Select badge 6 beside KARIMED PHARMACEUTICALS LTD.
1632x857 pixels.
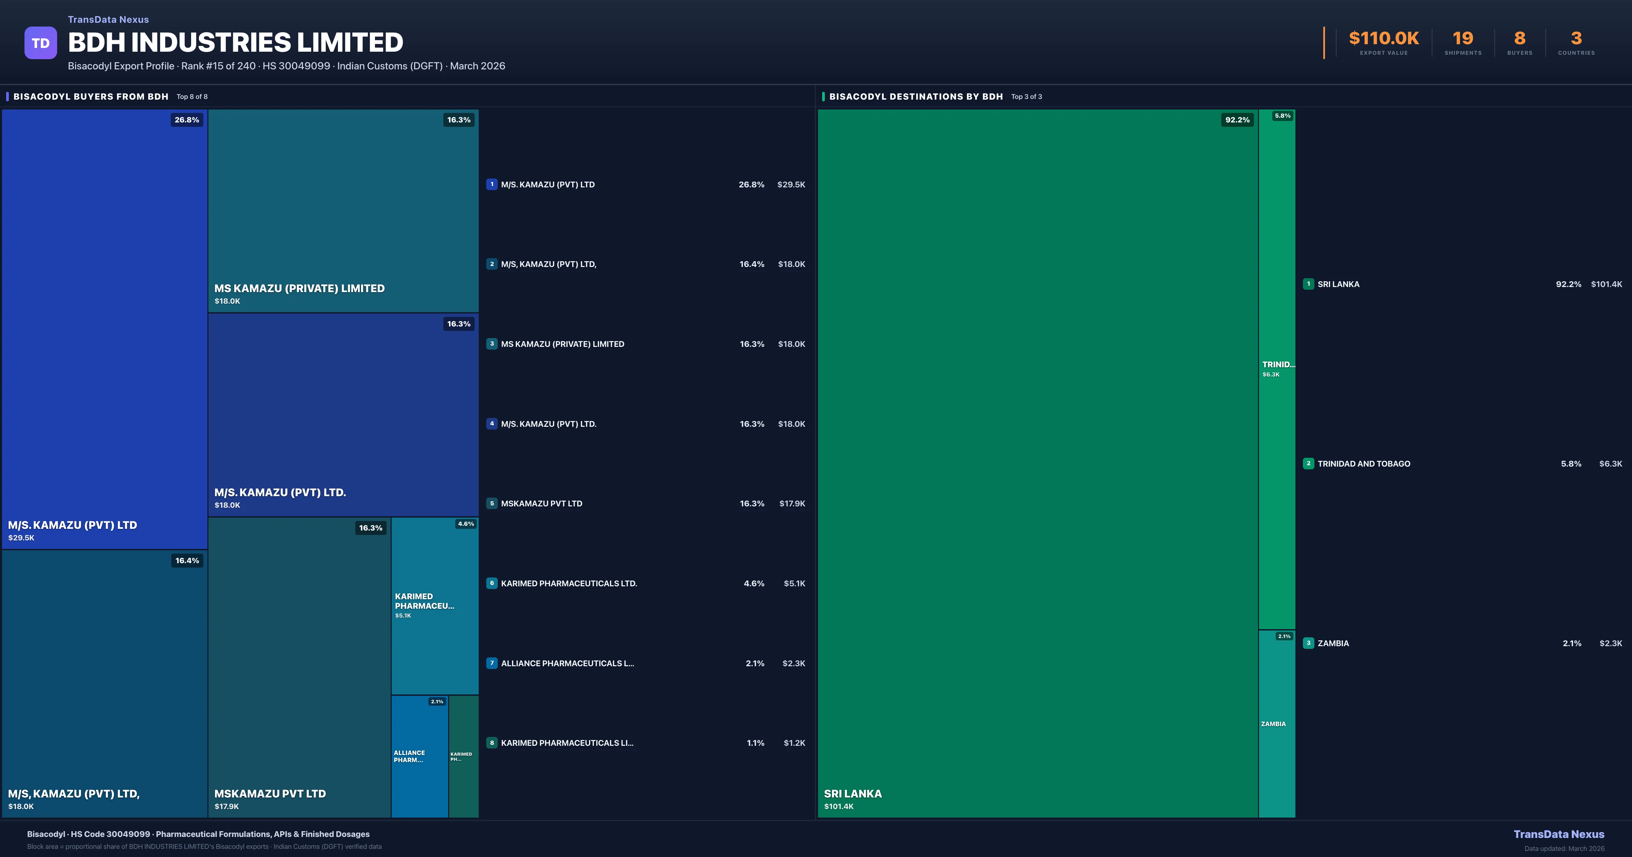click(x=492, y=583)
